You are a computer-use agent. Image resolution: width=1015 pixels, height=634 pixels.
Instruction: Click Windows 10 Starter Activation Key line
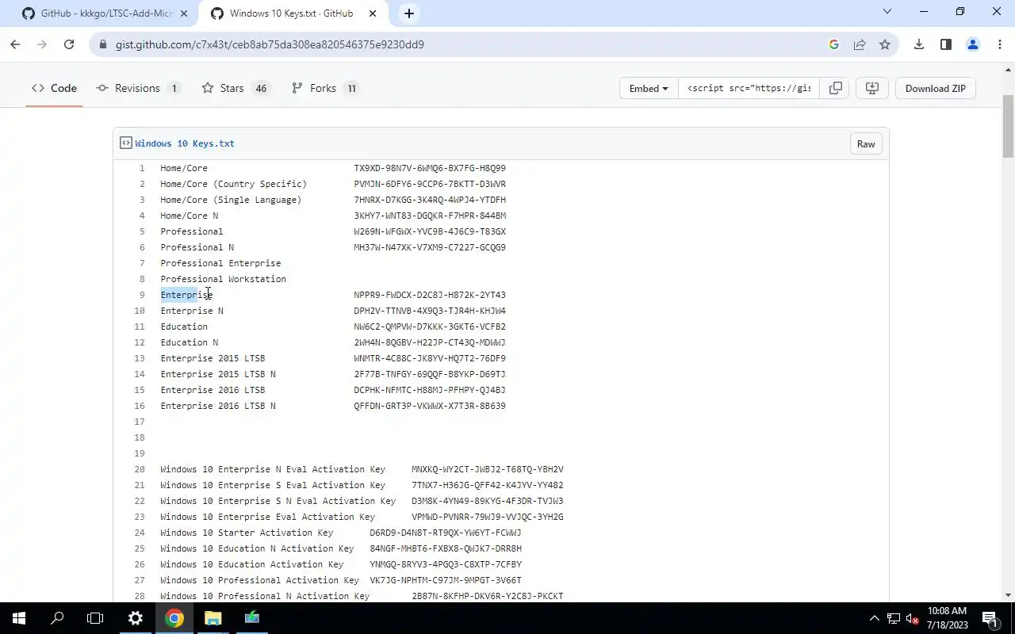click(x=341, y=533)
